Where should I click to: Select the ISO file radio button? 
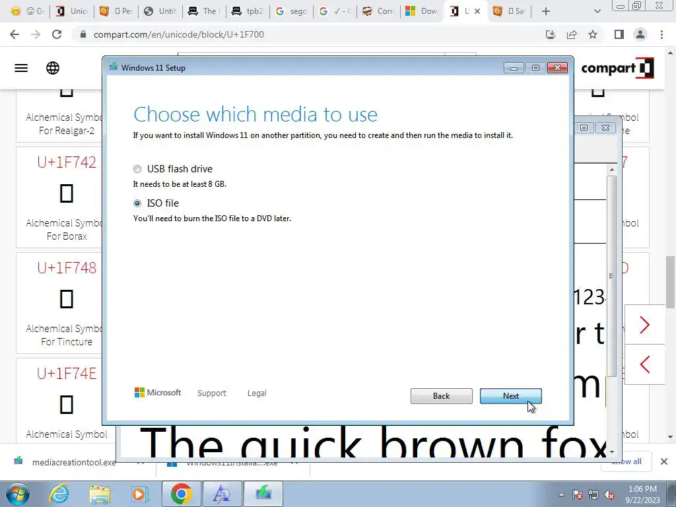point(137,203)
